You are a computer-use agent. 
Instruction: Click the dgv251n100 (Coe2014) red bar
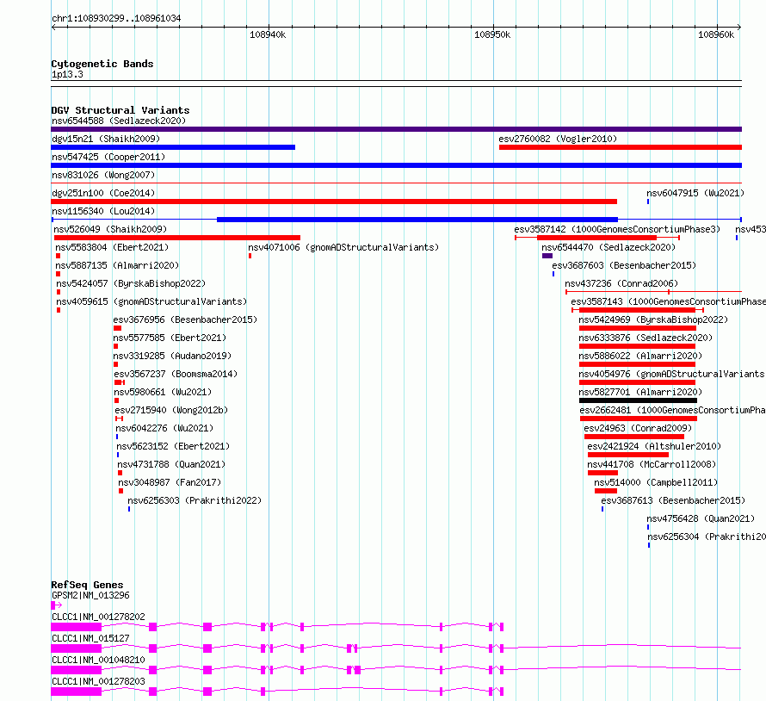334,202
